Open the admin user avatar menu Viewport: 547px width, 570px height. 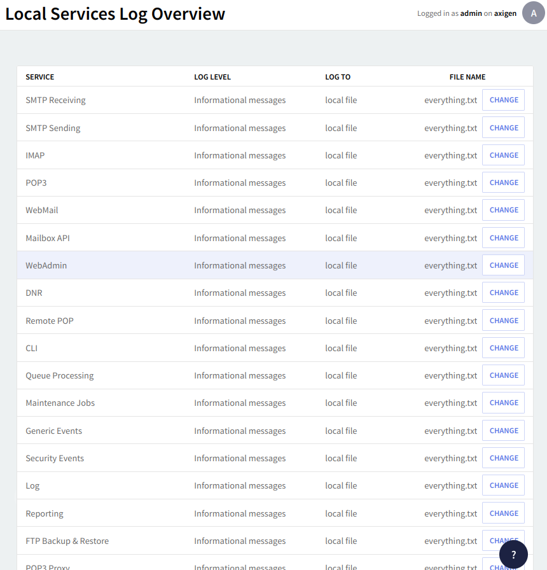pyautogui.click(x=533, y=13)
